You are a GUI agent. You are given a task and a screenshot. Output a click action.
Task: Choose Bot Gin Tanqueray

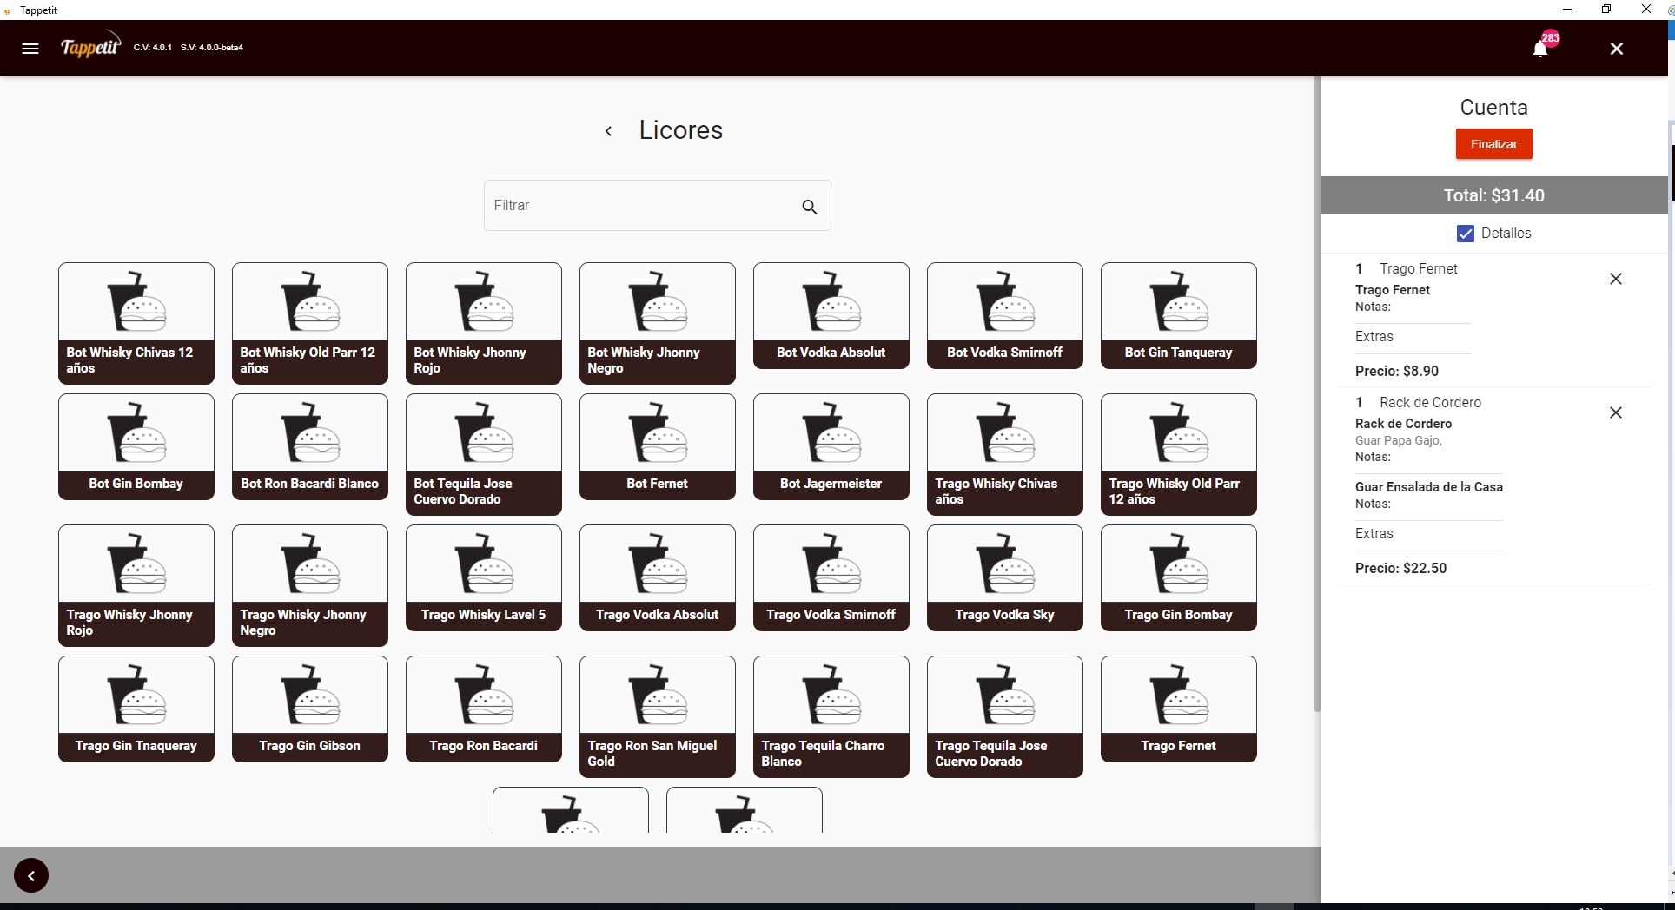(x=1179, y=315)
